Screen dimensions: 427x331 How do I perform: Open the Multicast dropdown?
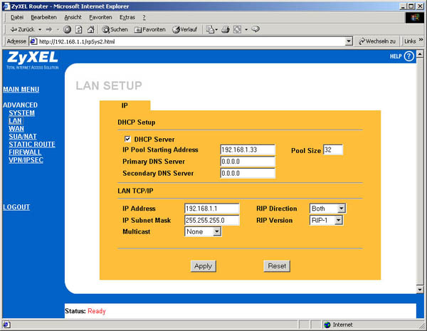pos(216,231)
